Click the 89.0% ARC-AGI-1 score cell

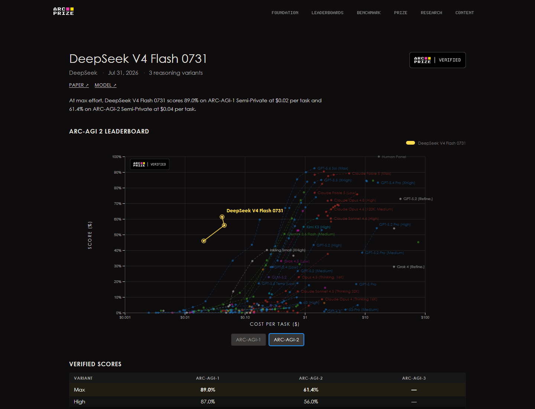[x=208, y=390]
